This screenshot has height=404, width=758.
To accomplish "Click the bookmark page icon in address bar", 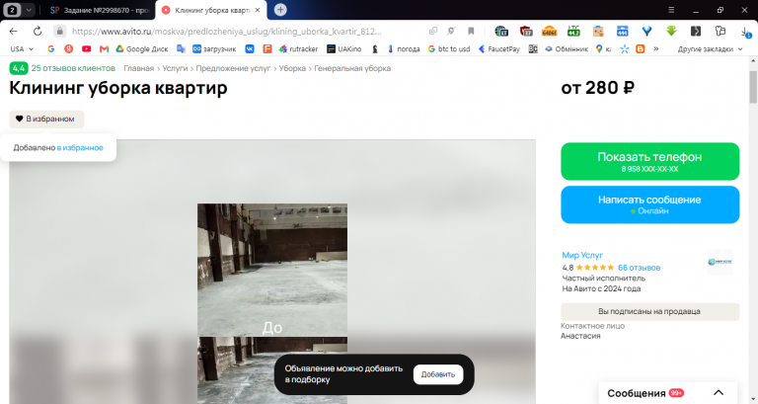I will tap(471, 32).
